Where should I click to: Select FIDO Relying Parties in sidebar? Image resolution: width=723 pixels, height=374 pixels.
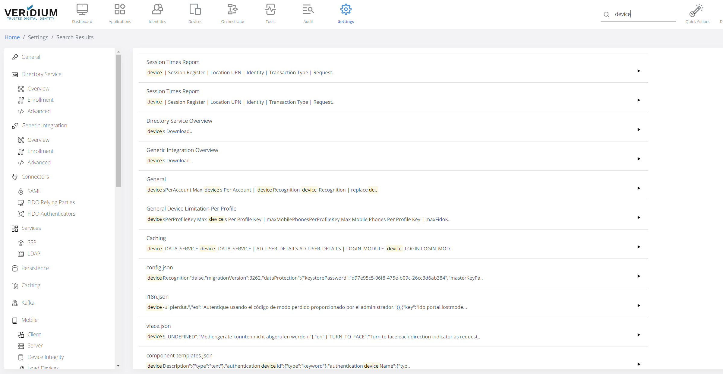(51, 202)
